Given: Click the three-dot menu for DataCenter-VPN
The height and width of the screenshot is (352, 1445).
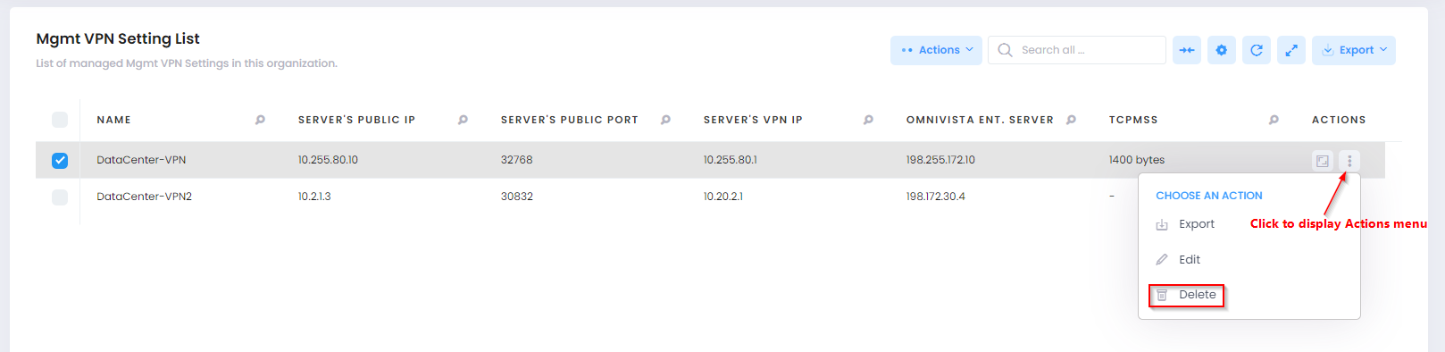Looking at the screenshot, I should click(1349, 161).
